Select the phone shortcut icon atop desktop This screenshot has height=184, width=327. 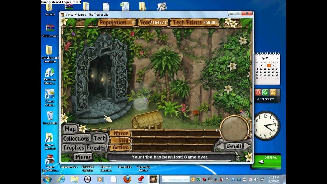(162, 6)
